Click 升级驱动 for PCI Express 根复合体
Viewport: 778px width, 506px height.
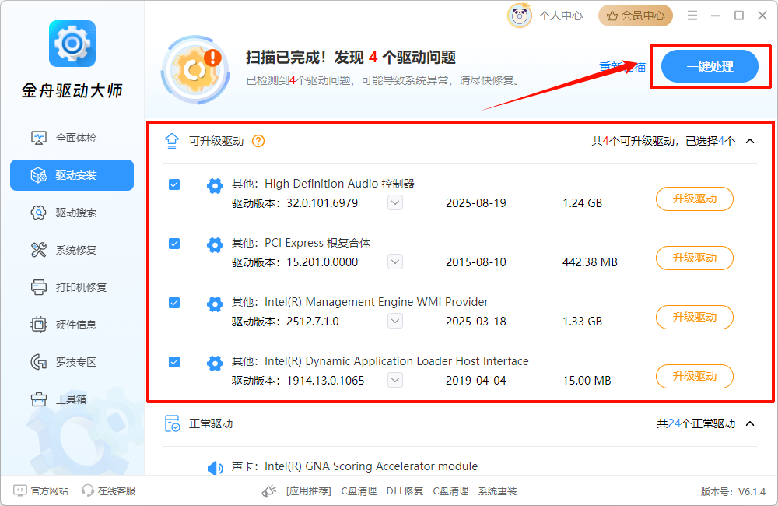(x=694, y=258)
